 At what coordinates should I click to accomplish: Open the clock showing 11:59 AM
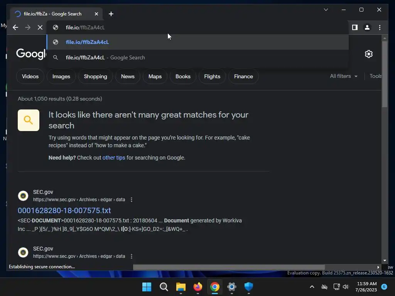pos(366,287)
